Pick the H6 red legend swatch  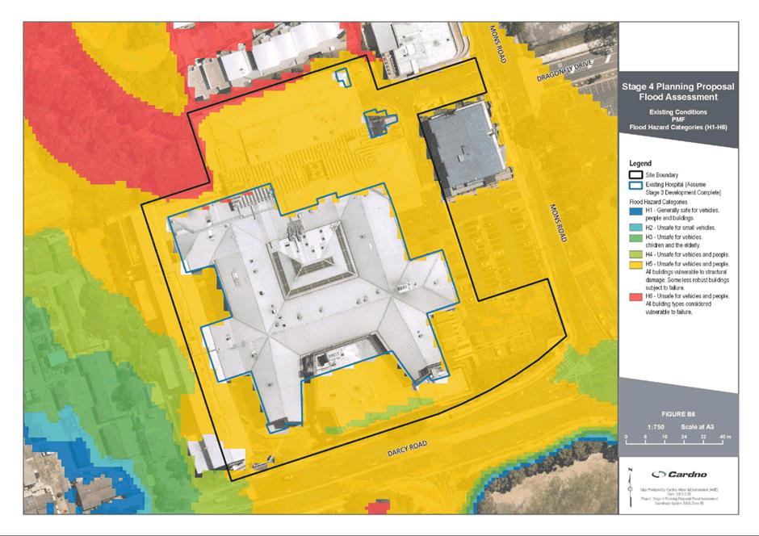[x=638, y=296]
